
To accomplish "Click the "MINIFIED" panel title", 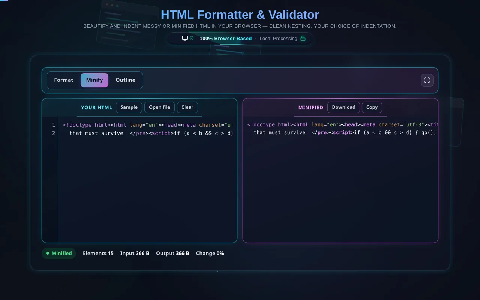I will tap(311, 107).
